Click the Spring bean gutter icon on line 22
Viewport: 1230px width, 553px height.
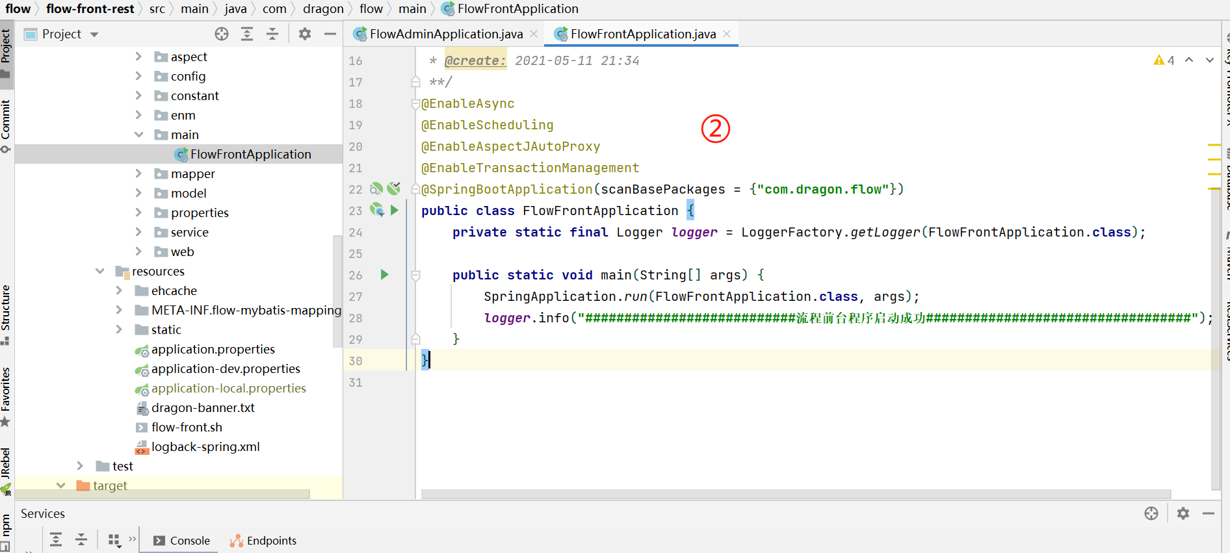click(376, 189)
